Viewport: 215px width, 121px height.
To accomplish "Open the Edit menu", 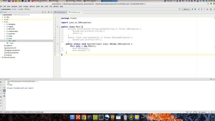I will coord(5,6).
